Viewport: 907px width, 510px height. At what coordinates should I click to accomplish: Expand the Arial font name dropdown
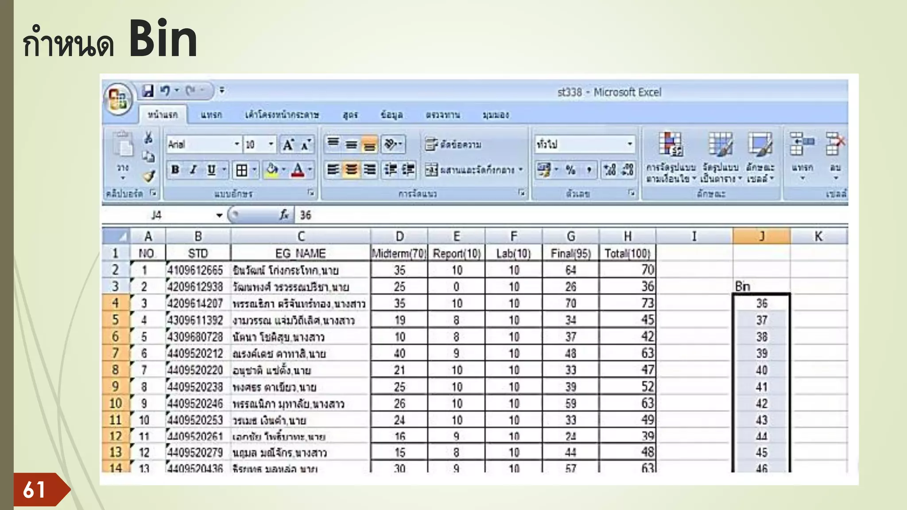tap(236, 144)
